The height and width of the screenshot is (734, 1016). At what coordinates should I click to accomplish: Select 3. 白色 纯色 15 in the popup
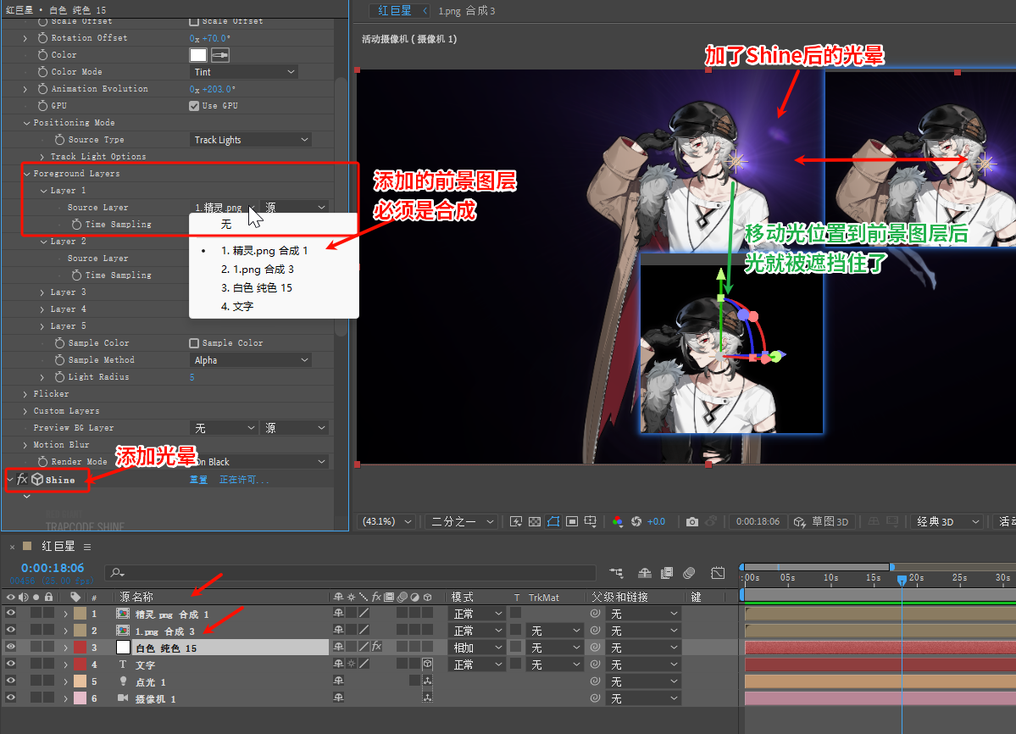point(257,287)
